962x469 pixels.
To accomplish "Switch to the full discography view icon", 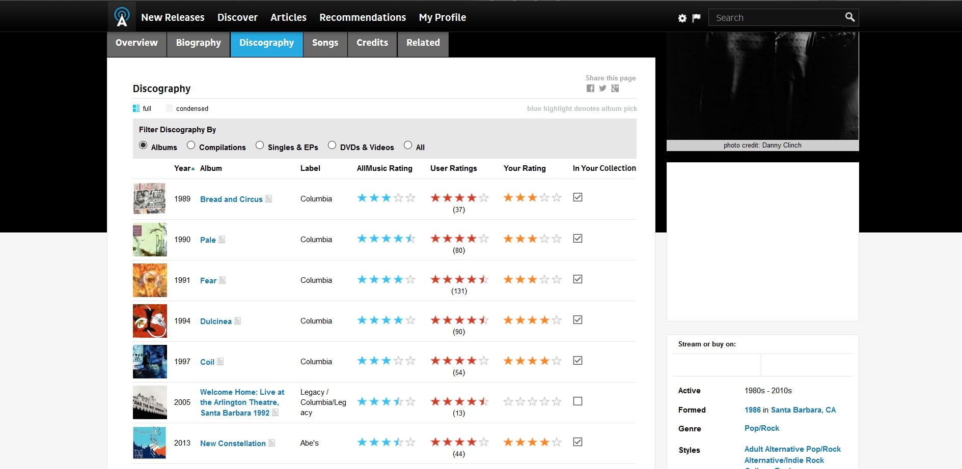I will [136, 108].
